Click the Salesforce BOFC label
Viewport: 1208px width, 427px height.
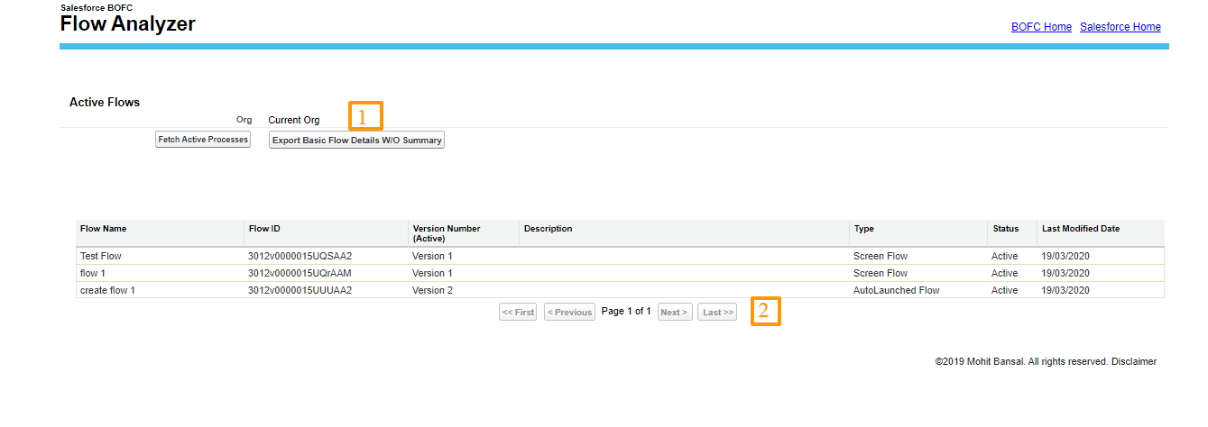tap(97, 8)
